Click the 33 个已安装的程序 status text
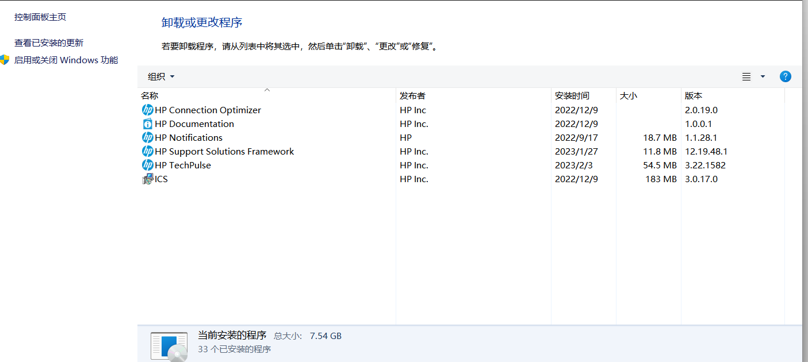Image resolution: width=808 pixels, height=362 pixels. tap(234, 349)
